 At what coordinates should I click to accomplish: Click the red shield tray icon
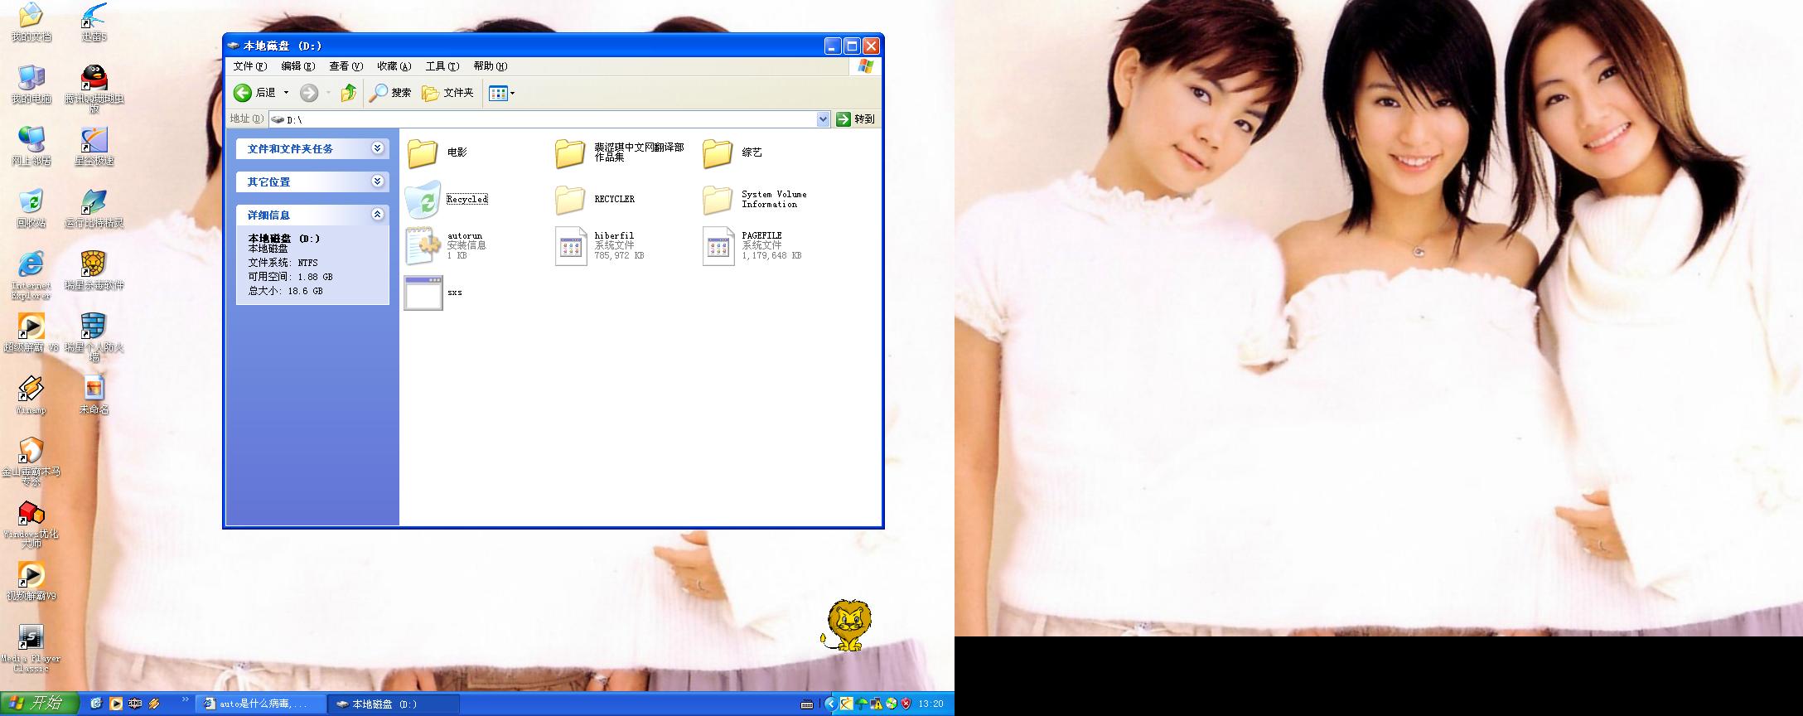(906, 704)
